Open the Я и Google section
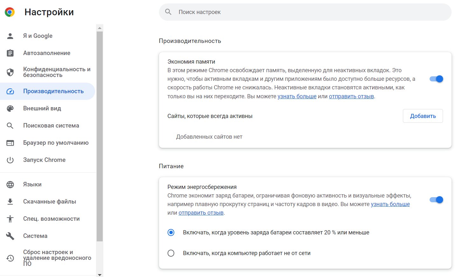Viewport: 463px width, 277px height. (48, 36)
